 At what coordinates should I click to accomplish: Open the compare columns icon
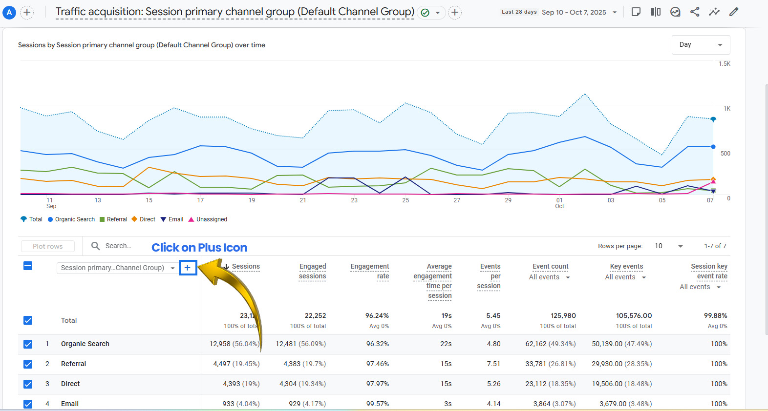(656, 12)
